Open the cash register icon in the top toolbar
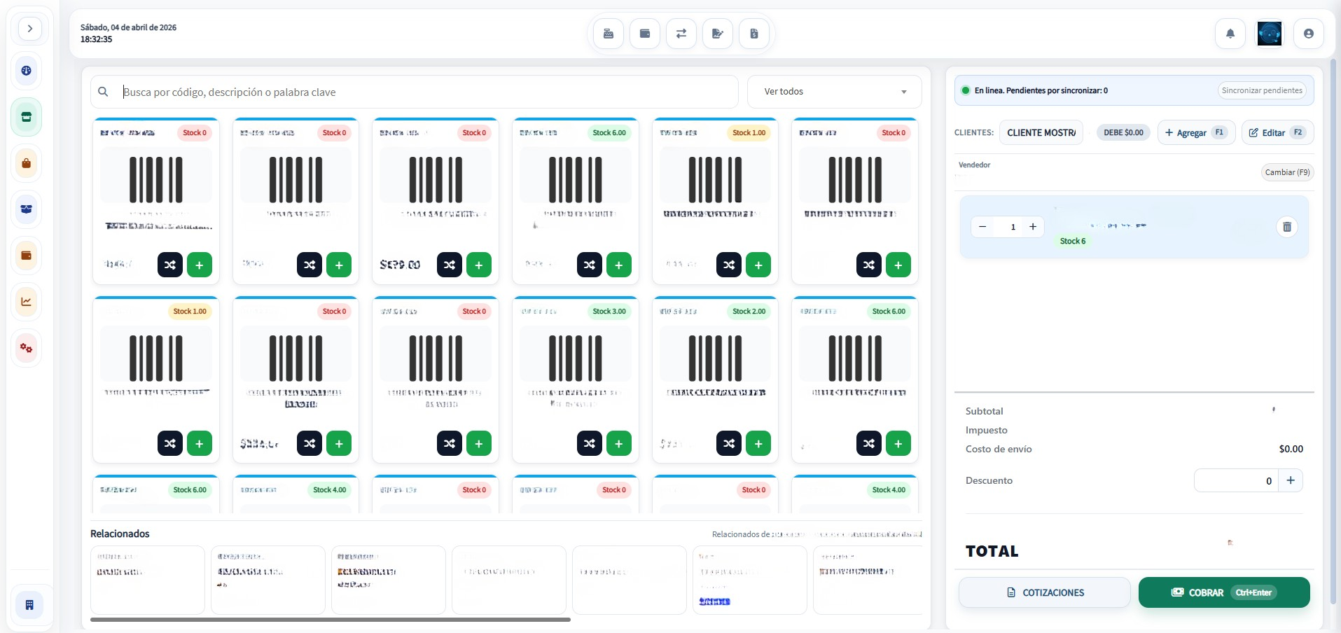Image resolution: width=1341 pixels, height=633 pixels. coord(608,33)
